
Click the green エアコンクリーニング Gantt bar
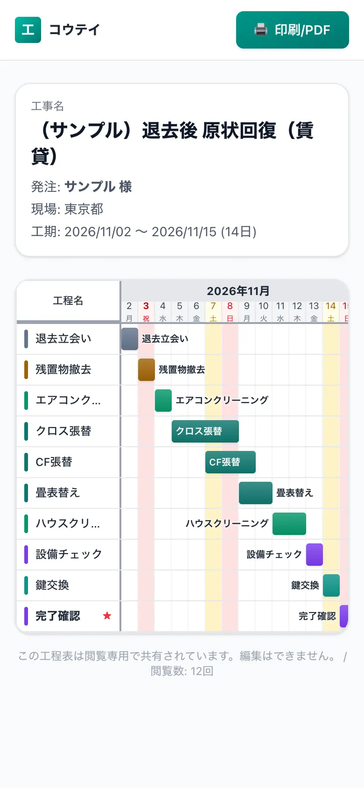(x=163, y=401)
